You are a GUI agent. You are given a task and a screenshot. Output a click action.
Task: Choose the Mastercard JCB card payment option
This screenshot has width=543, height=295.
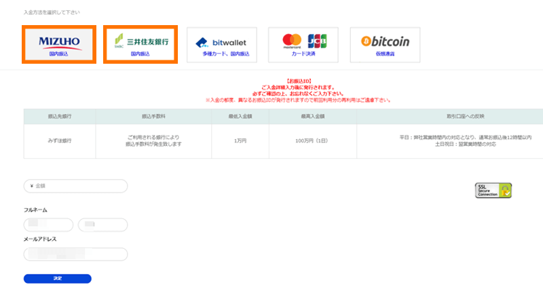303,45
